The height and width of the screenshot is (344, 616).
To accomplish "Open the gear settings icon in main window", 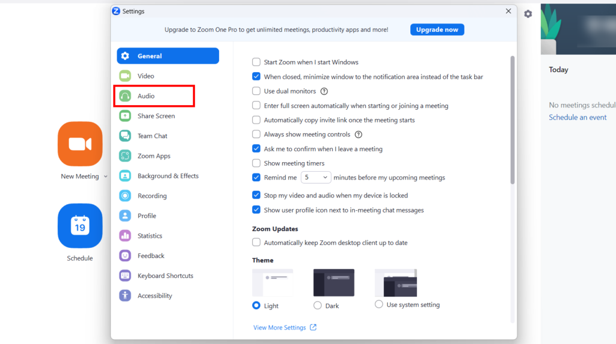I will click(x=528, y=14).
